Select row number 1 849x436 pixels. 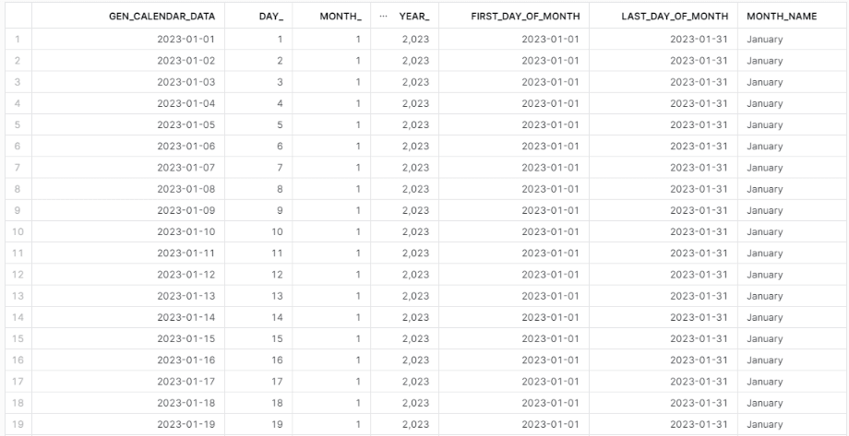18,39
